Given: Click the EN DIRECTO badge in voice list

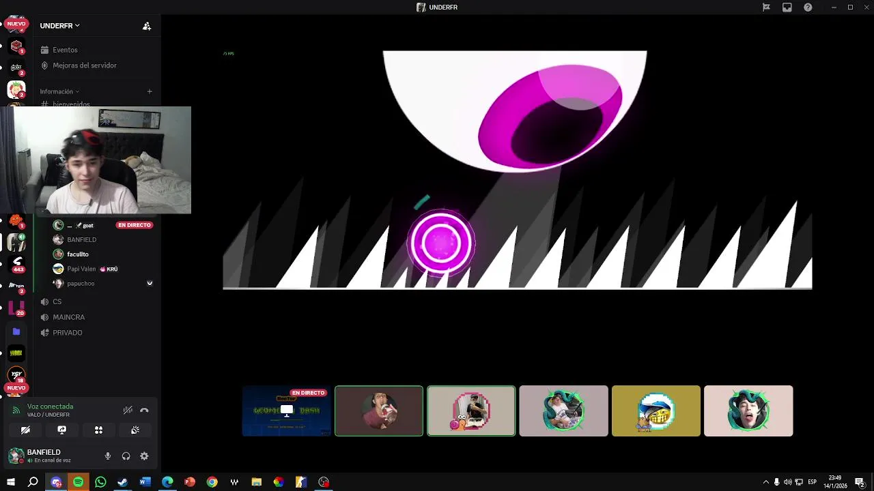Looking at the screenshot, I should click(135, 225).
